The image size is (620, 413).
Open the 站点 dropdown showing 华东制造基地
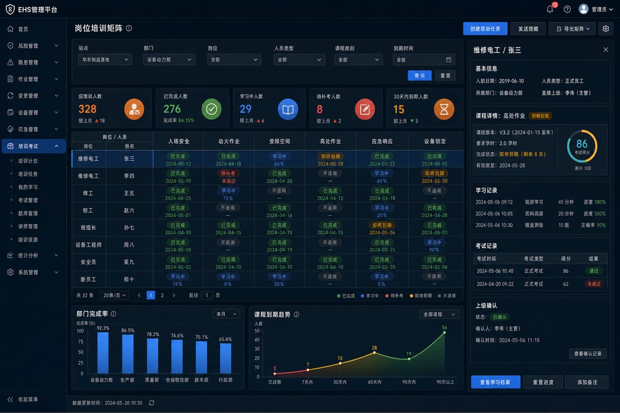105,60
